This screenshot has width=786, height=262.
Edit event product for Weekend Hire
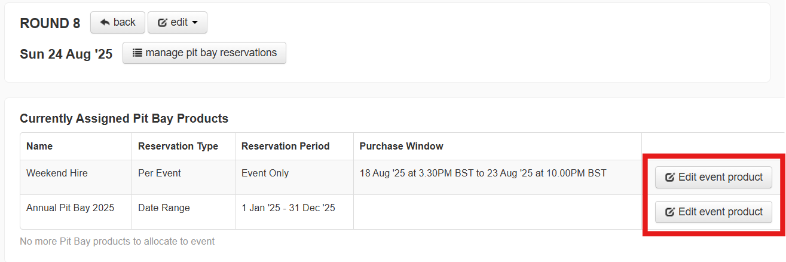pyautogui.click(x=714, y=177)
